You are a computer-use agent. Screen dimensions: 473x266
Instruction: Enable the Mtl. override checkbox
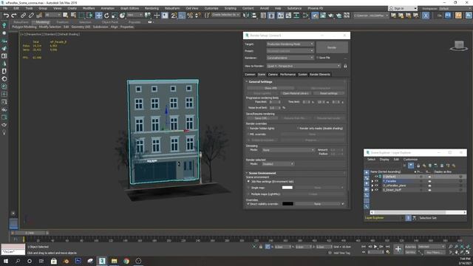248,134
